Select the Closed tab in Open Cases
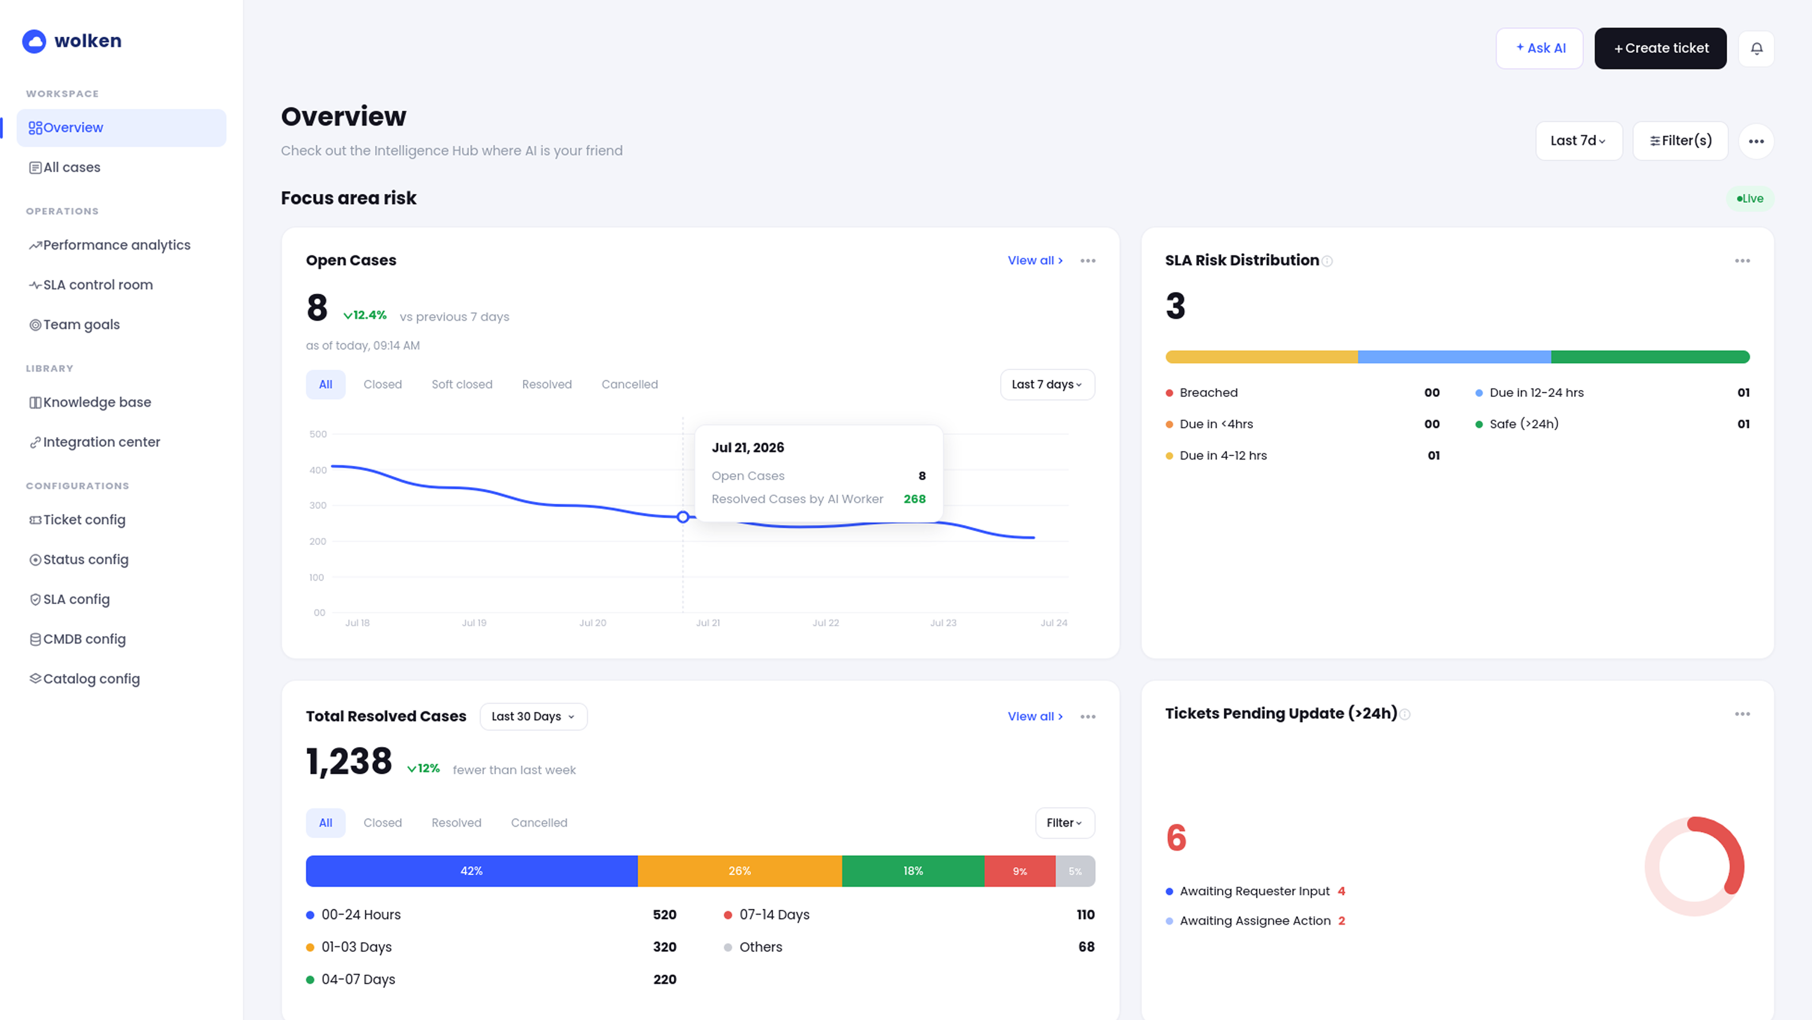The image size is (1812, 1020). click(x=382, y=384)
